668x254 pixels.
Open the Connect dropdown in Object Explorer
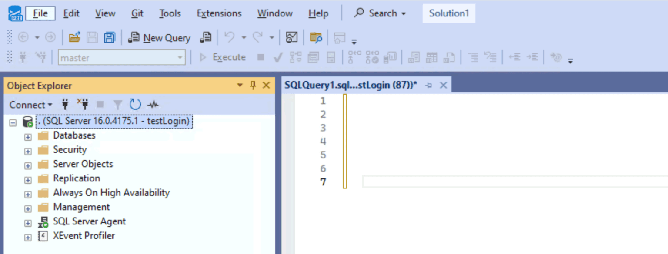30,105
